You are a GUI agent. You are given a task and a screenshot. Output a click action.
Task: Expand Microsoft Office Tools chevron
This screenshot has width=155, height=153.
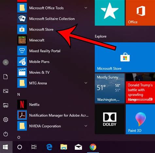(x=86, y=8)
